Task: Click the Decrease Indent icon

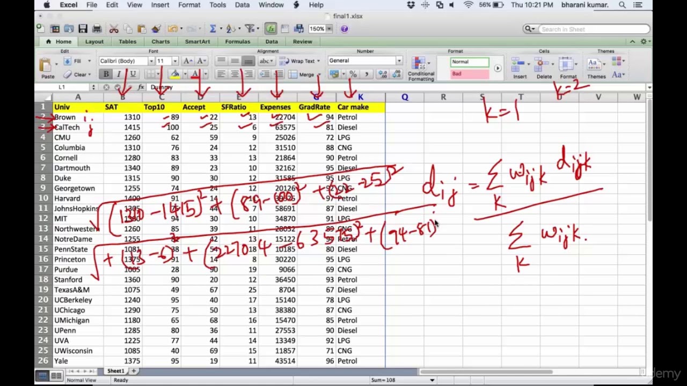Action: pos(265,75)
